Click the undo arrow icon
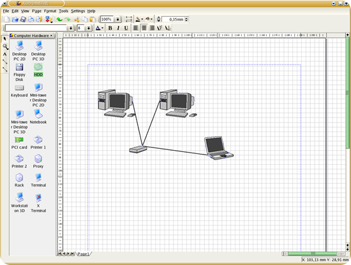The height and width of the screenshot is (265, 351). coord(59,20)
